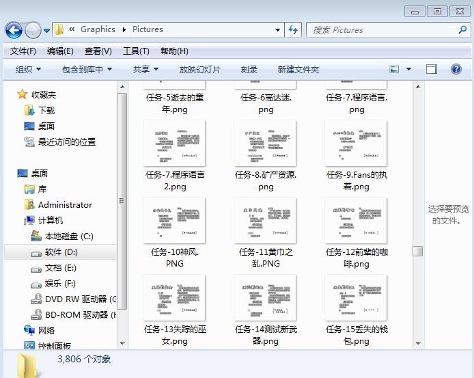Screen dimensions: 474x378
Task: Click file name 任务-6高达迷.png
Action: [266, 103]
